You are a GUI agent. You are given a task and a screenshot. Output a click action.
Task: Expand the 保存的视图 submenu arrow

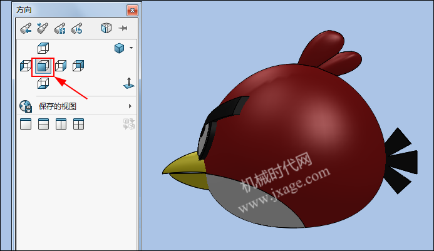tap(130, 106)
